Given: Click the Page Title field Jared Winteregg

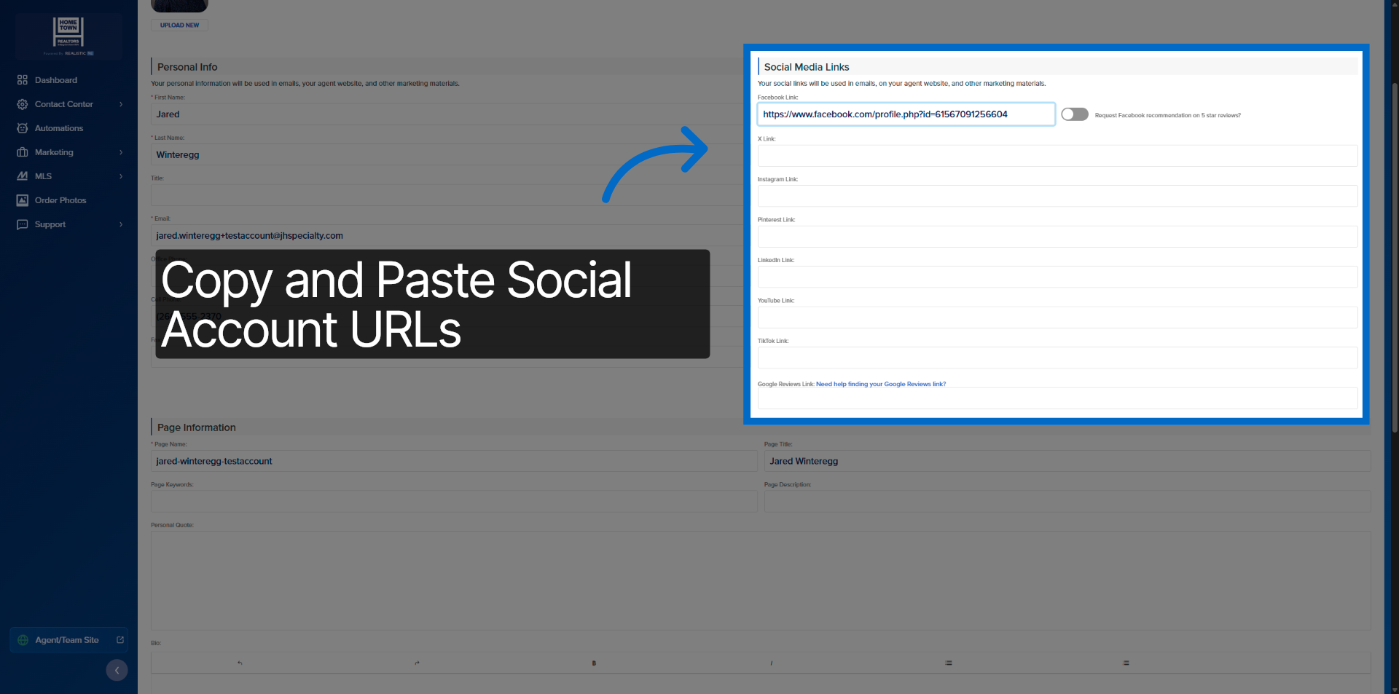Looking at the screenshot, I should click(1067, 461).
